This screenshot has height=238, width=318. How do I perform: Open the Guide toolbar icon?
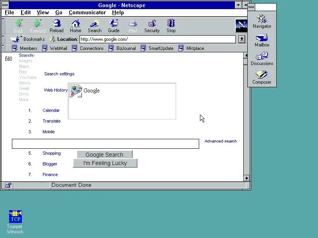click(x=114, y=26)
